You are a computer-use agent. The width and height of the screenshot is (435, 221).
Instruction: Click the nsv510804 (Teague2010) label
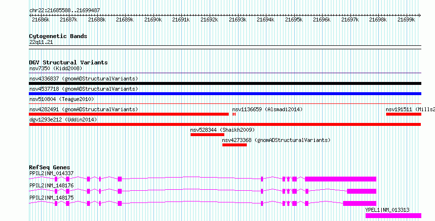coord(62,99)
